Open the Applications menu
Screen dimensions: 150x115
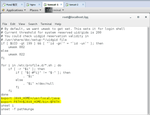[16, 10]
